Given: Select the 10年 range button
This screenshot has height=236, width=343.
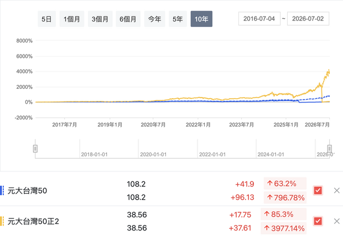Looking at the screenshot, I should (x=201, y=19).
